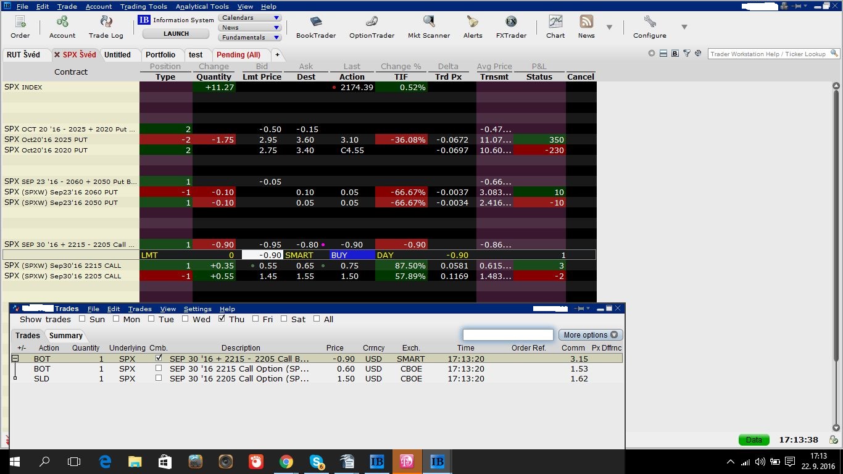This screenshot has height=474, width=843.
Task: Uncheck the Thu show trades checkbox
Action: tap(222, 319)
